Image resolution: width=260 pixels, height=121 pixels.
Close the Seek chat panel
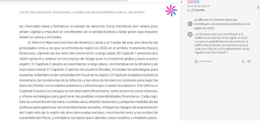(x=181, y=2)
